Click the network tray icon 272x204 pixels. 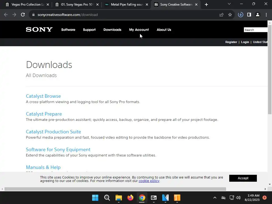[x=232, y=198]
